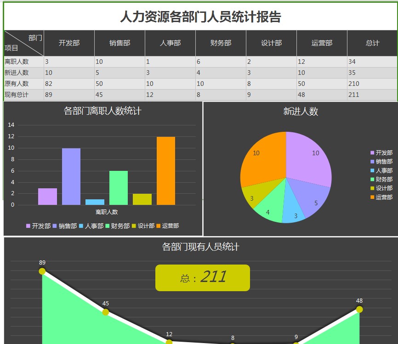Image resolution: width=398 pixels, height=344 pixels.
Task: Click the 财务部 green swatch in pie legend
Action: [x=372, y=180]
